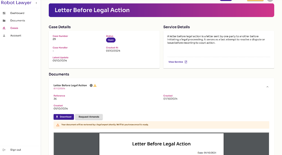
Task: Collapse the Letter Before Legal Action document panel
Action: tap(267, 87)
